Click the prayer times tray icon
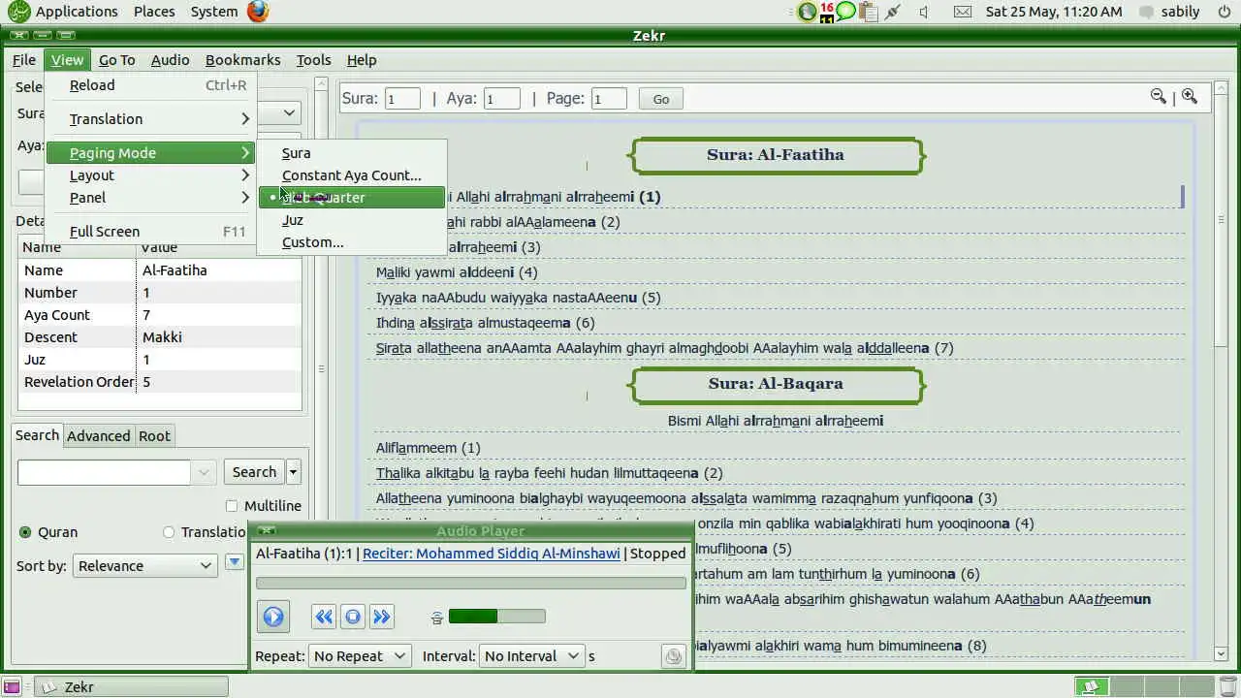The height and width of the screenshot is (698, 1241). [x=807, y=12]
